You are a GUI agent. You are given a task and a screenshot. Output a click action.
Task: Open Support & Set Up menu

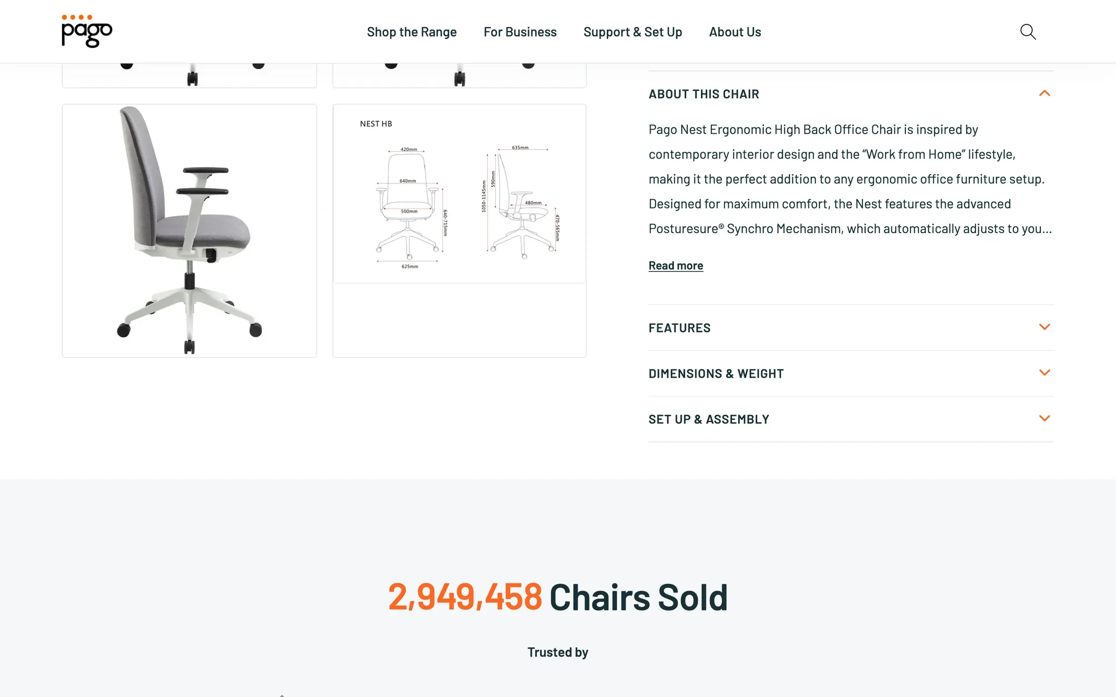click(x=633, y=31)
